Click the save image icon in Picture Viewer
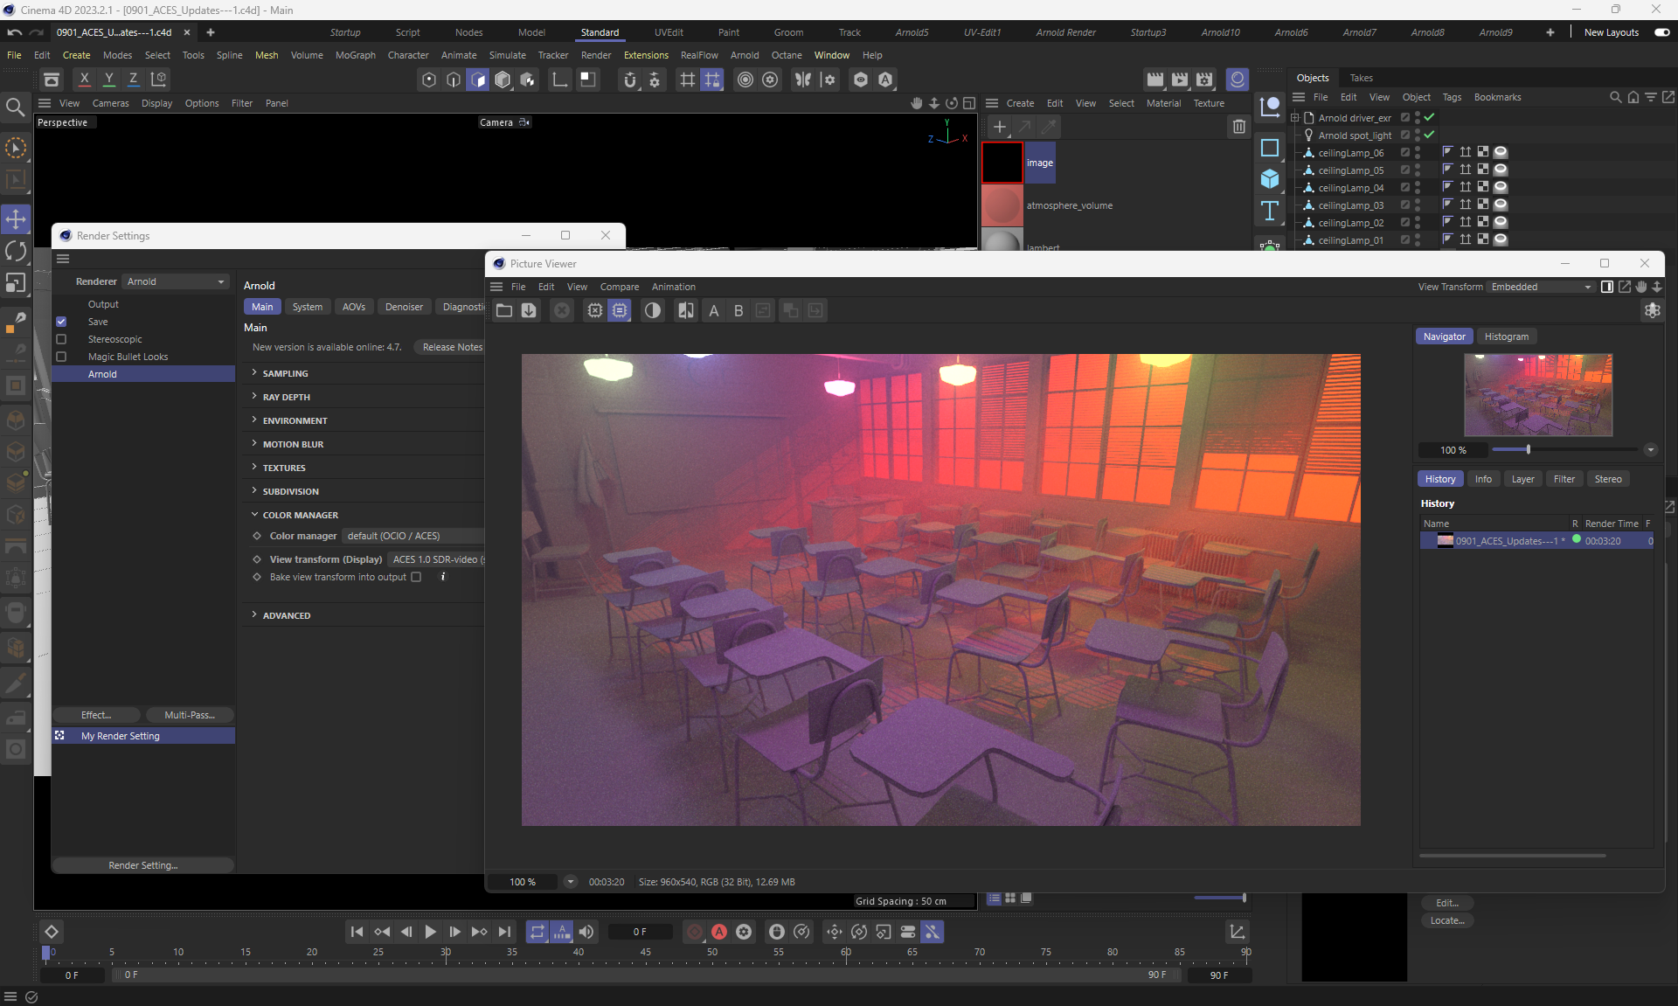Screen dimensions: 1678x1006 [529, 310]
